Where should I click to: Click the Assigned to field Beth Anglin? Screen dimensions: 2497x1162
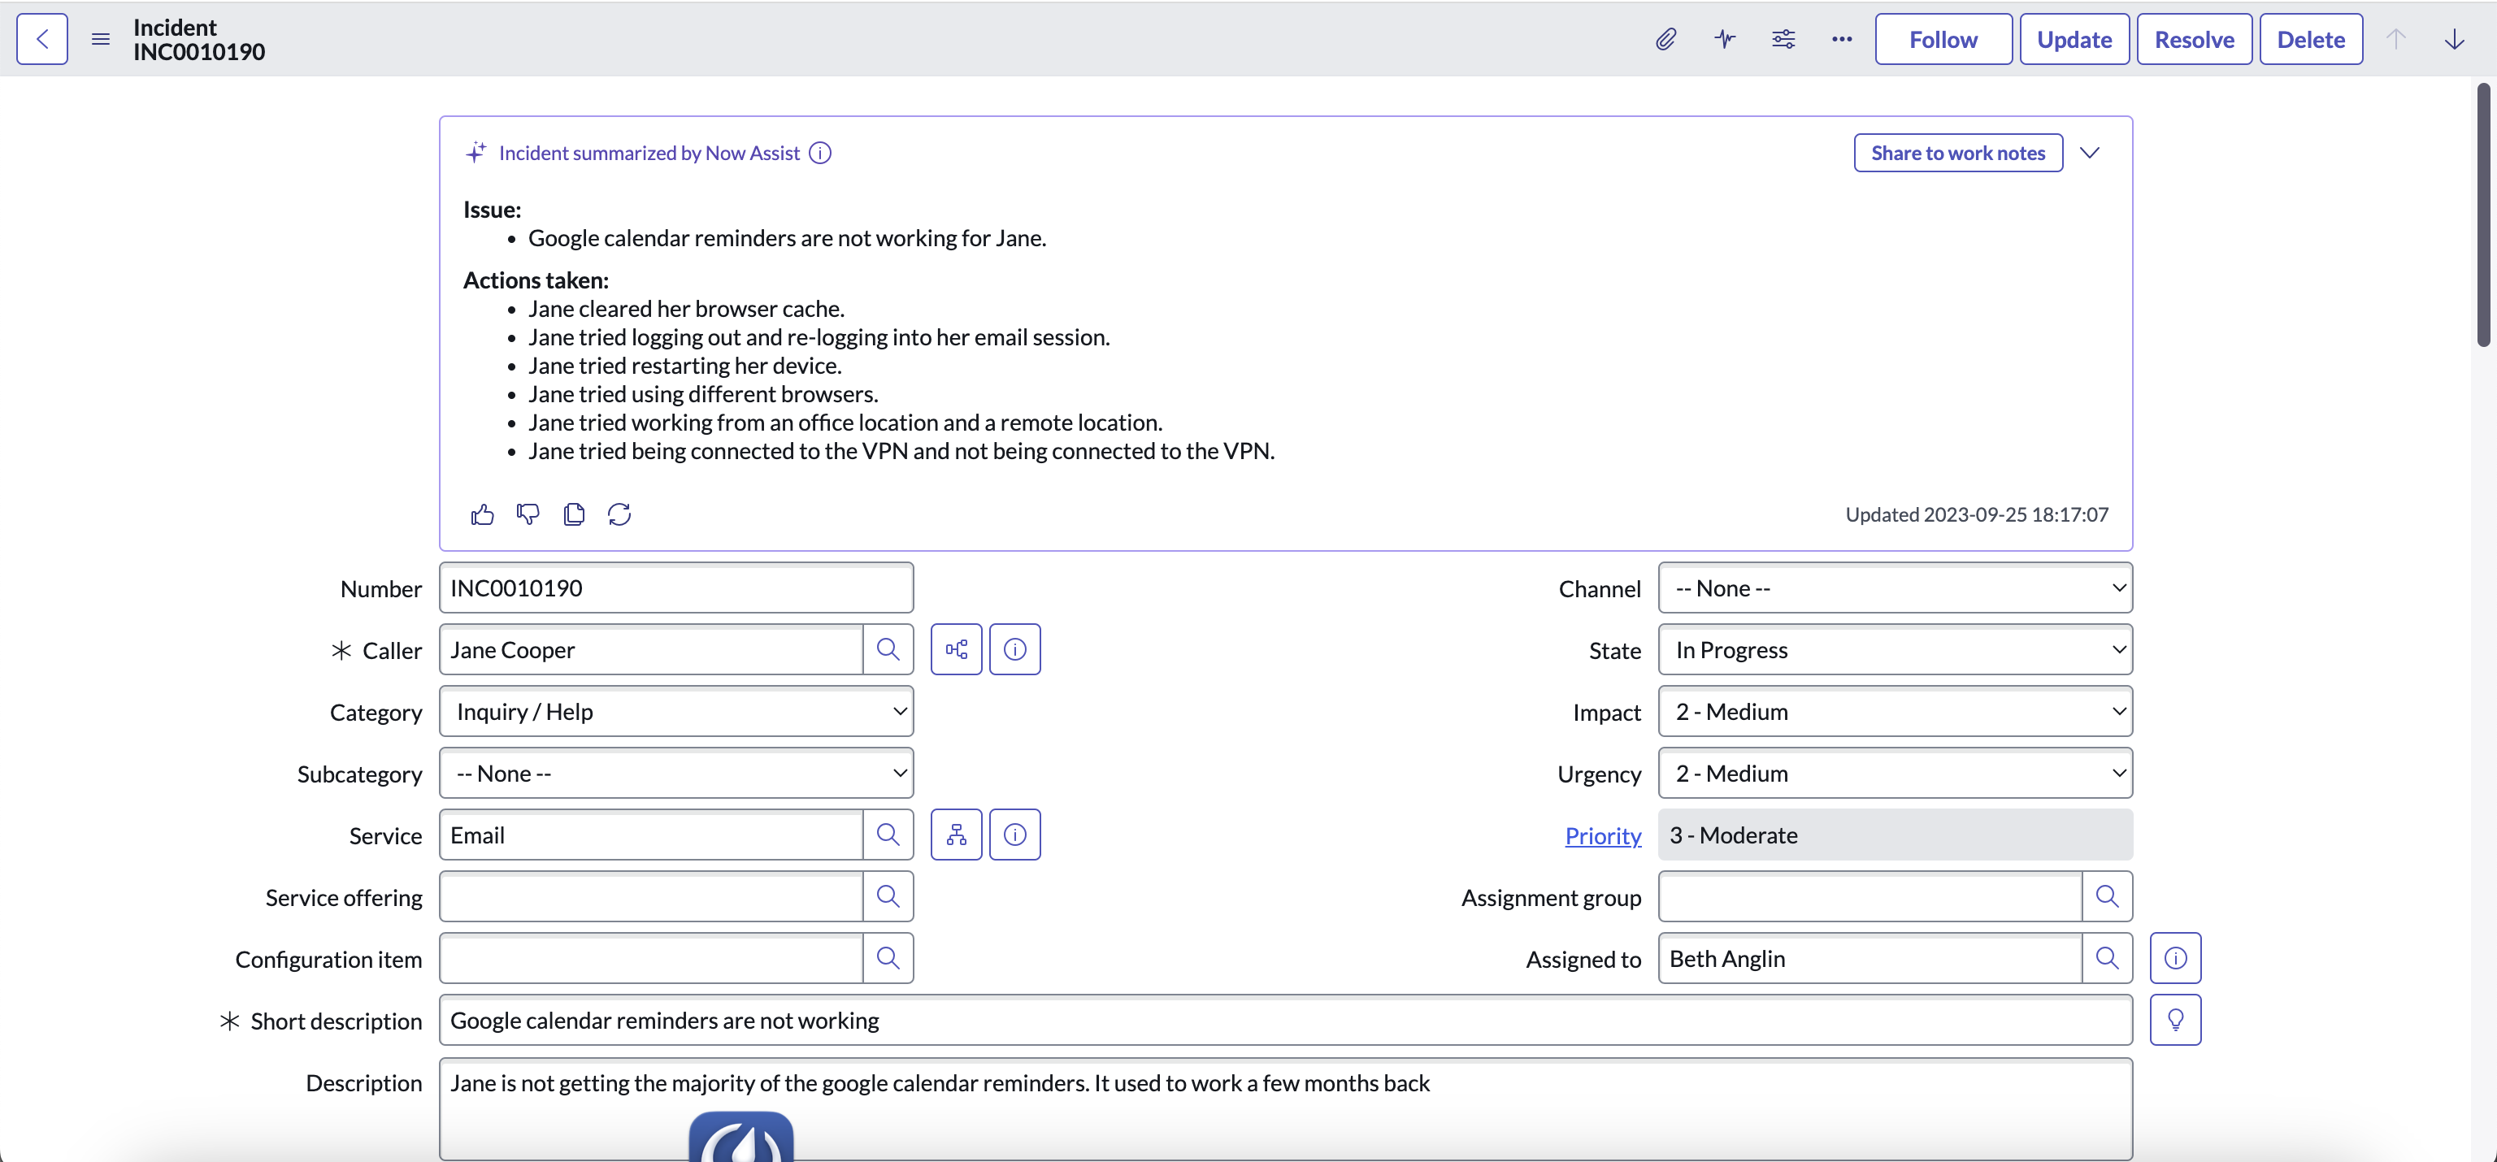coord(1871,959)
